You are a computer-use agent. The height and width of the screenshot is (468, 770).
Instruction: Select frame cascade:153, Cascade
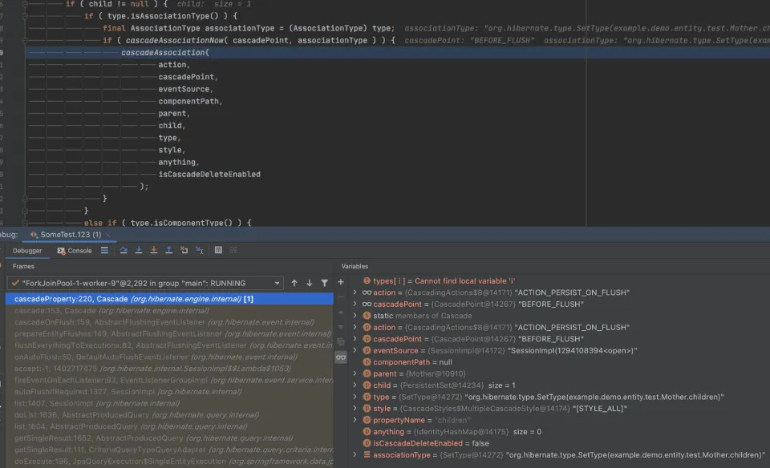[x=169, y=310]
